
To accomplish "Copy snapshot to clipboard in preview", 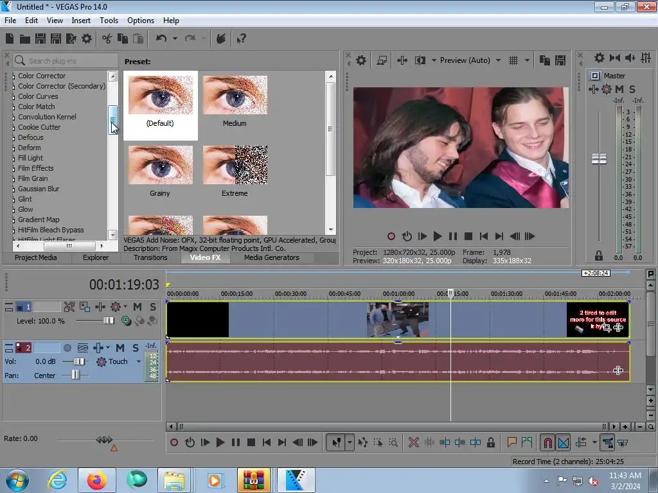I will 545,60.
